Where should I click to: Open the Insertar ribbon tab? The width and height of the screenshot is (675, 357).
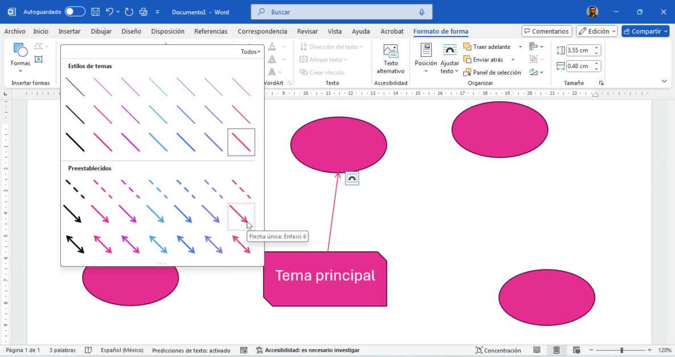(69, 31)
